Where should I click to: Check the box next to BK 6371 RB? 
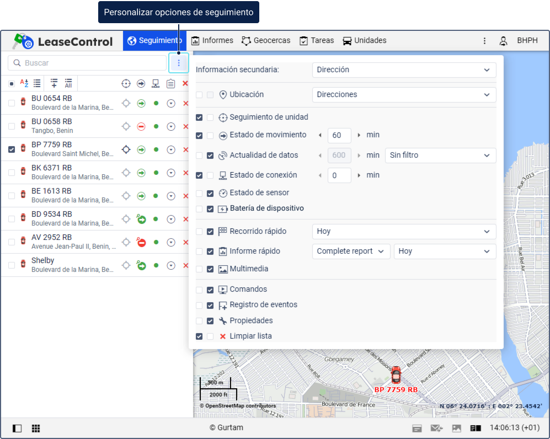point(12,173)
